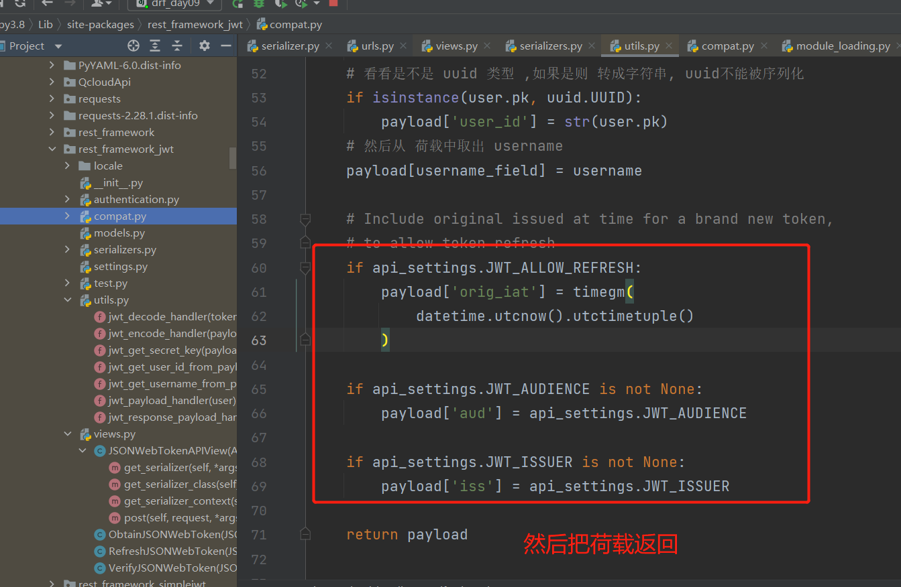The image size is (901, 587).
Task: Click the Collapse All icon in Project panel
Action: (x=177, y=46)
